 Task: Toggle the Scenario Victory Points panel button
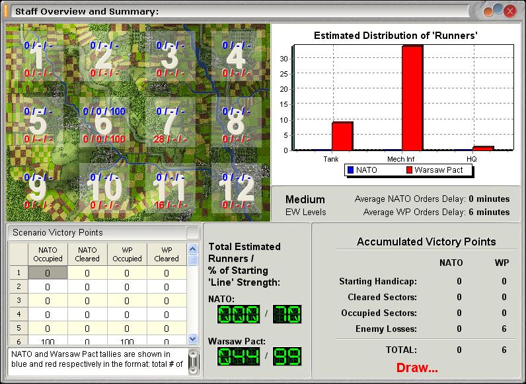tap(192, 232)
